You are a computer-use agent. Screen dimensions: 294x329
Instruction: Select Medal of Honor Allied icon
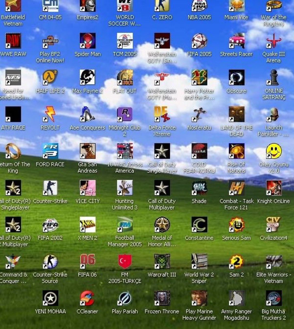(x=162, y=225)
